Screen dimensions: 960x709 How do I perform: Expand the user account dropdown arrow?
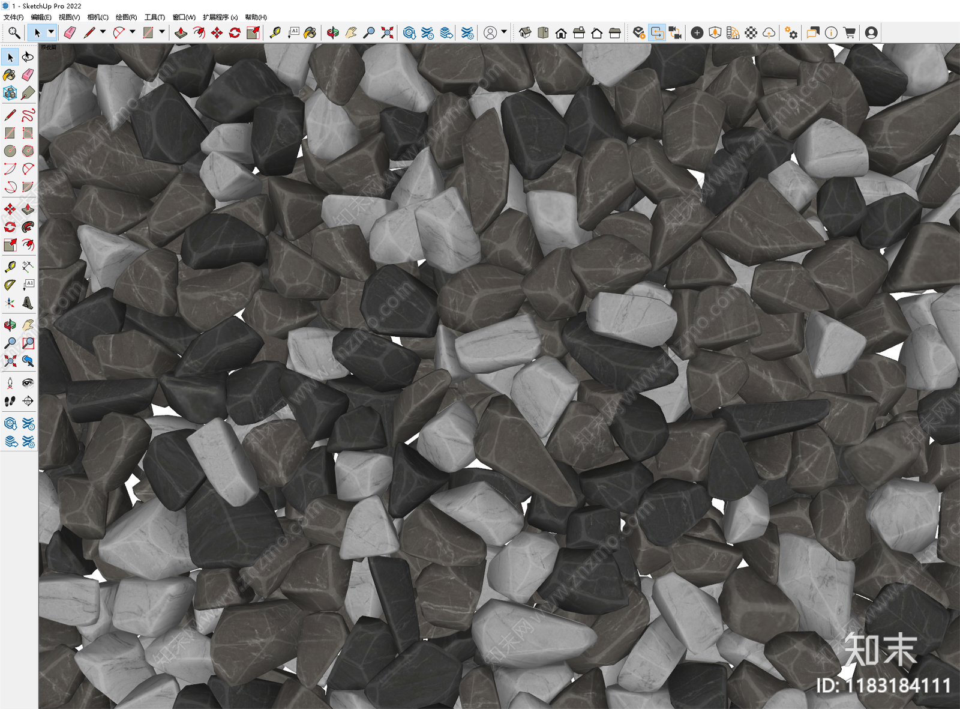pos(504,32)
